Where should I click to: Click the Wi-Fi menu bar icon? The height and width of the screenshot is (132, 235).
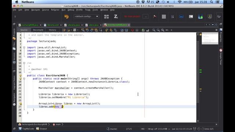pos(180,2)
